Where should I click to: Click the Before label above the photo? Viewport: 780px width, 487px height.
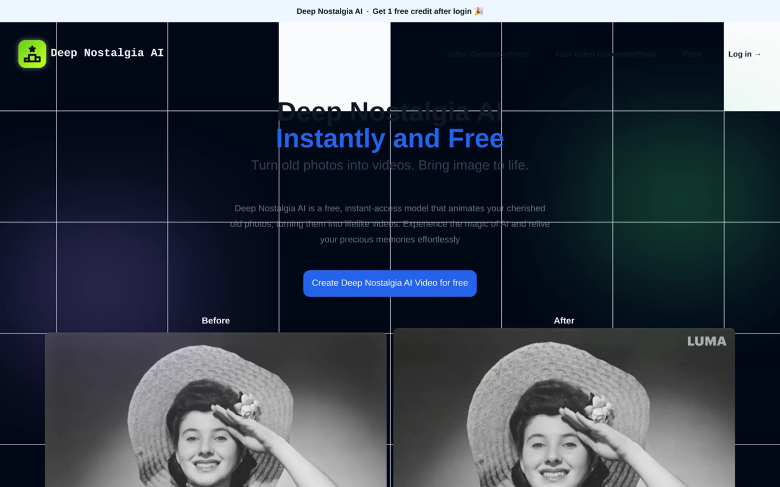(215, 320)
